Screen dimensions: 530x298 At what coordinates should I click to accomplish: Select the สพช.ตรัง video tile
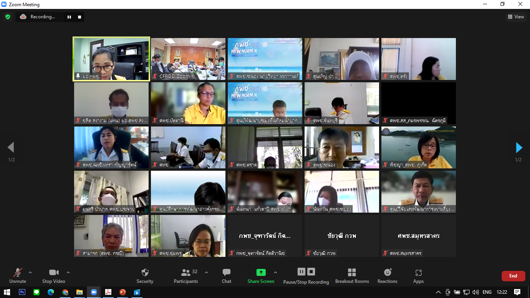(419, 59)
